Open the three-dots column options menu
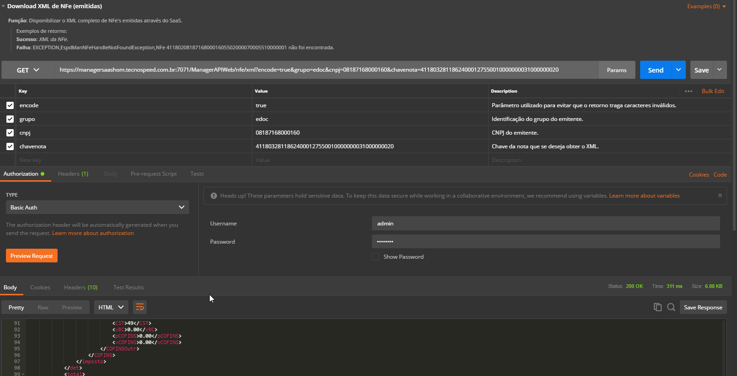The image size is (737, 376). tap(689, 91)
